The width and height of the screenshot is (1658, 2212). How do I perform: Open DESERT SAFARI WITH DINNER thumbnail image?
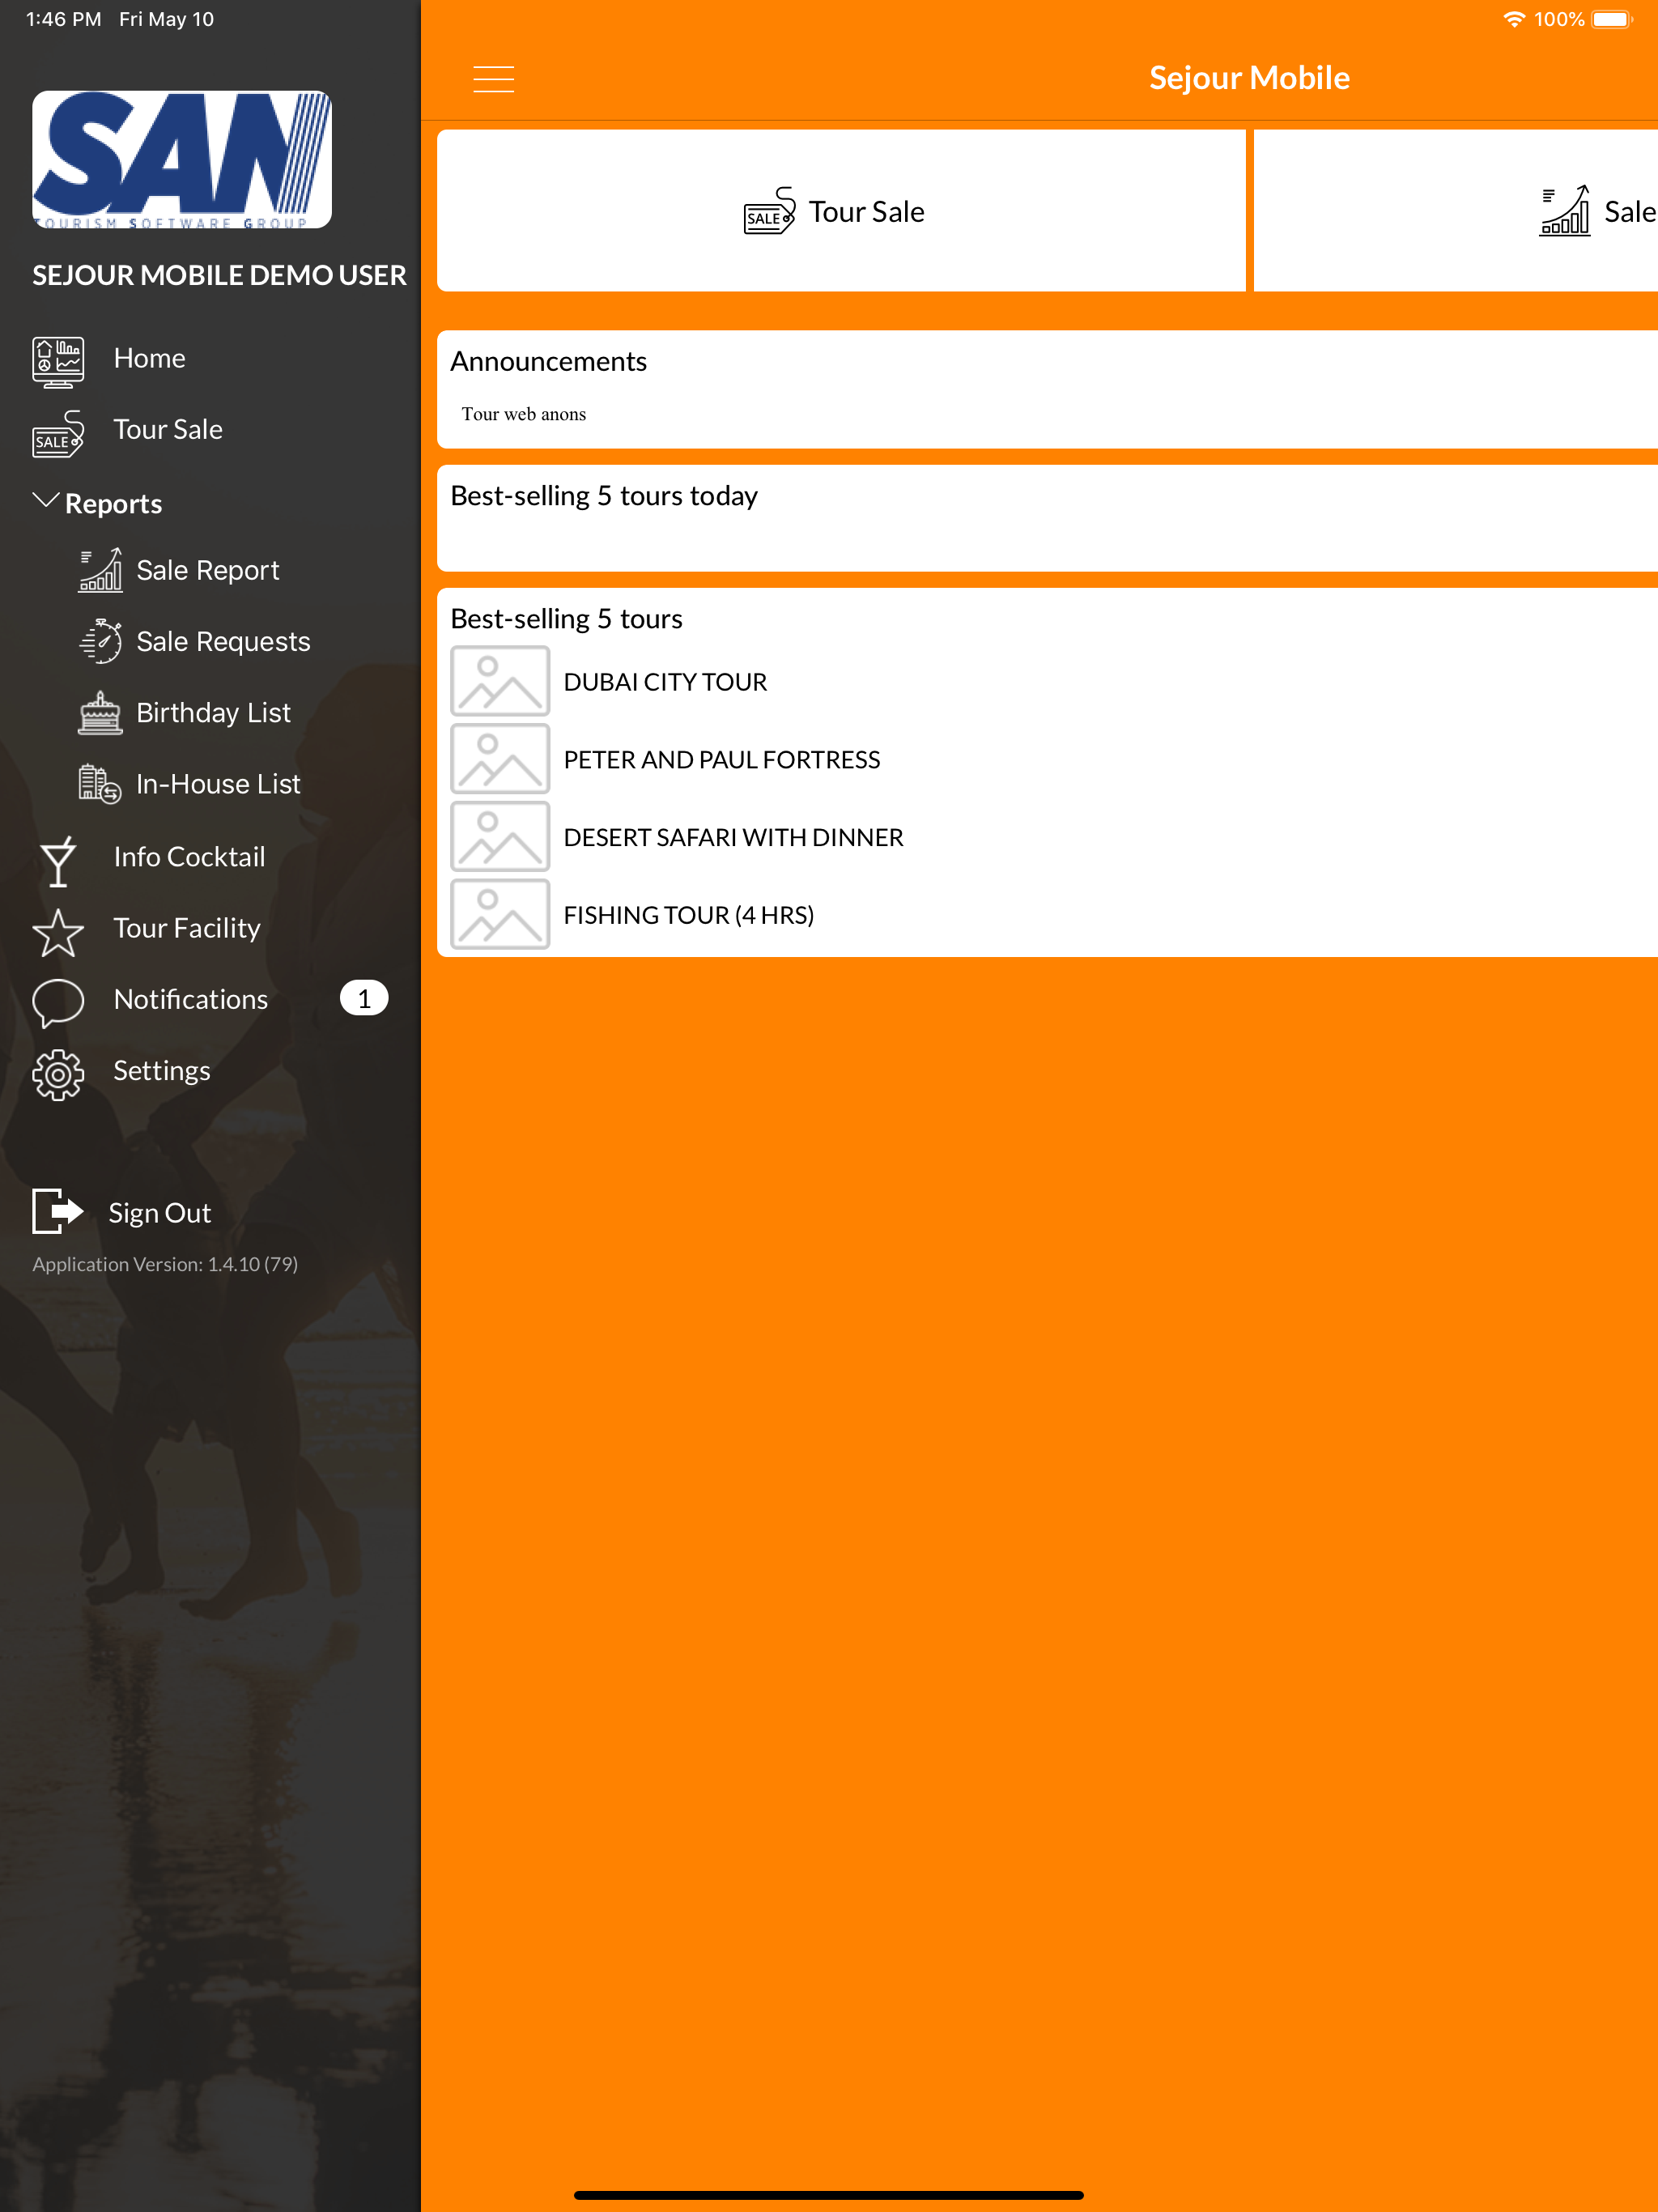pyautogui.click(x=500, y=837)
